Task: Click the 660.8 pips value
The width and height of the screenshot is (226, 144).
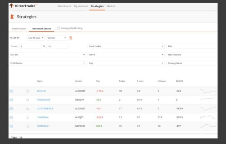Action: click(x=99, y=126)
